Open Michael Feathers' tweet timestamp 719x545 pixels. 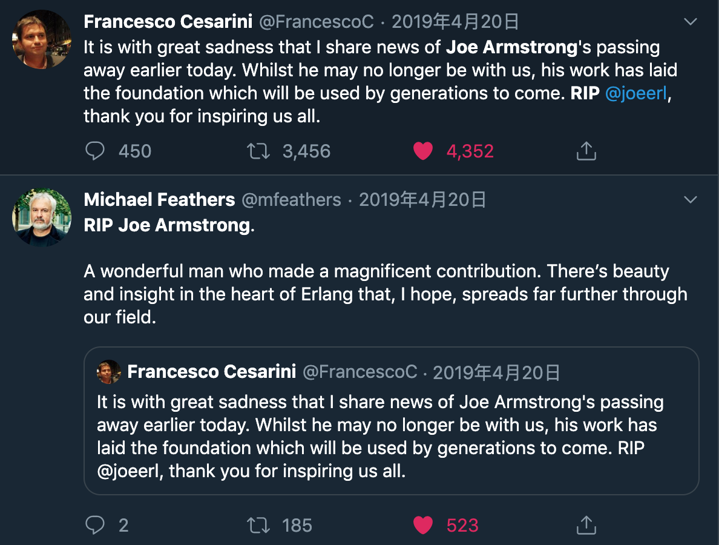(422, 199)
